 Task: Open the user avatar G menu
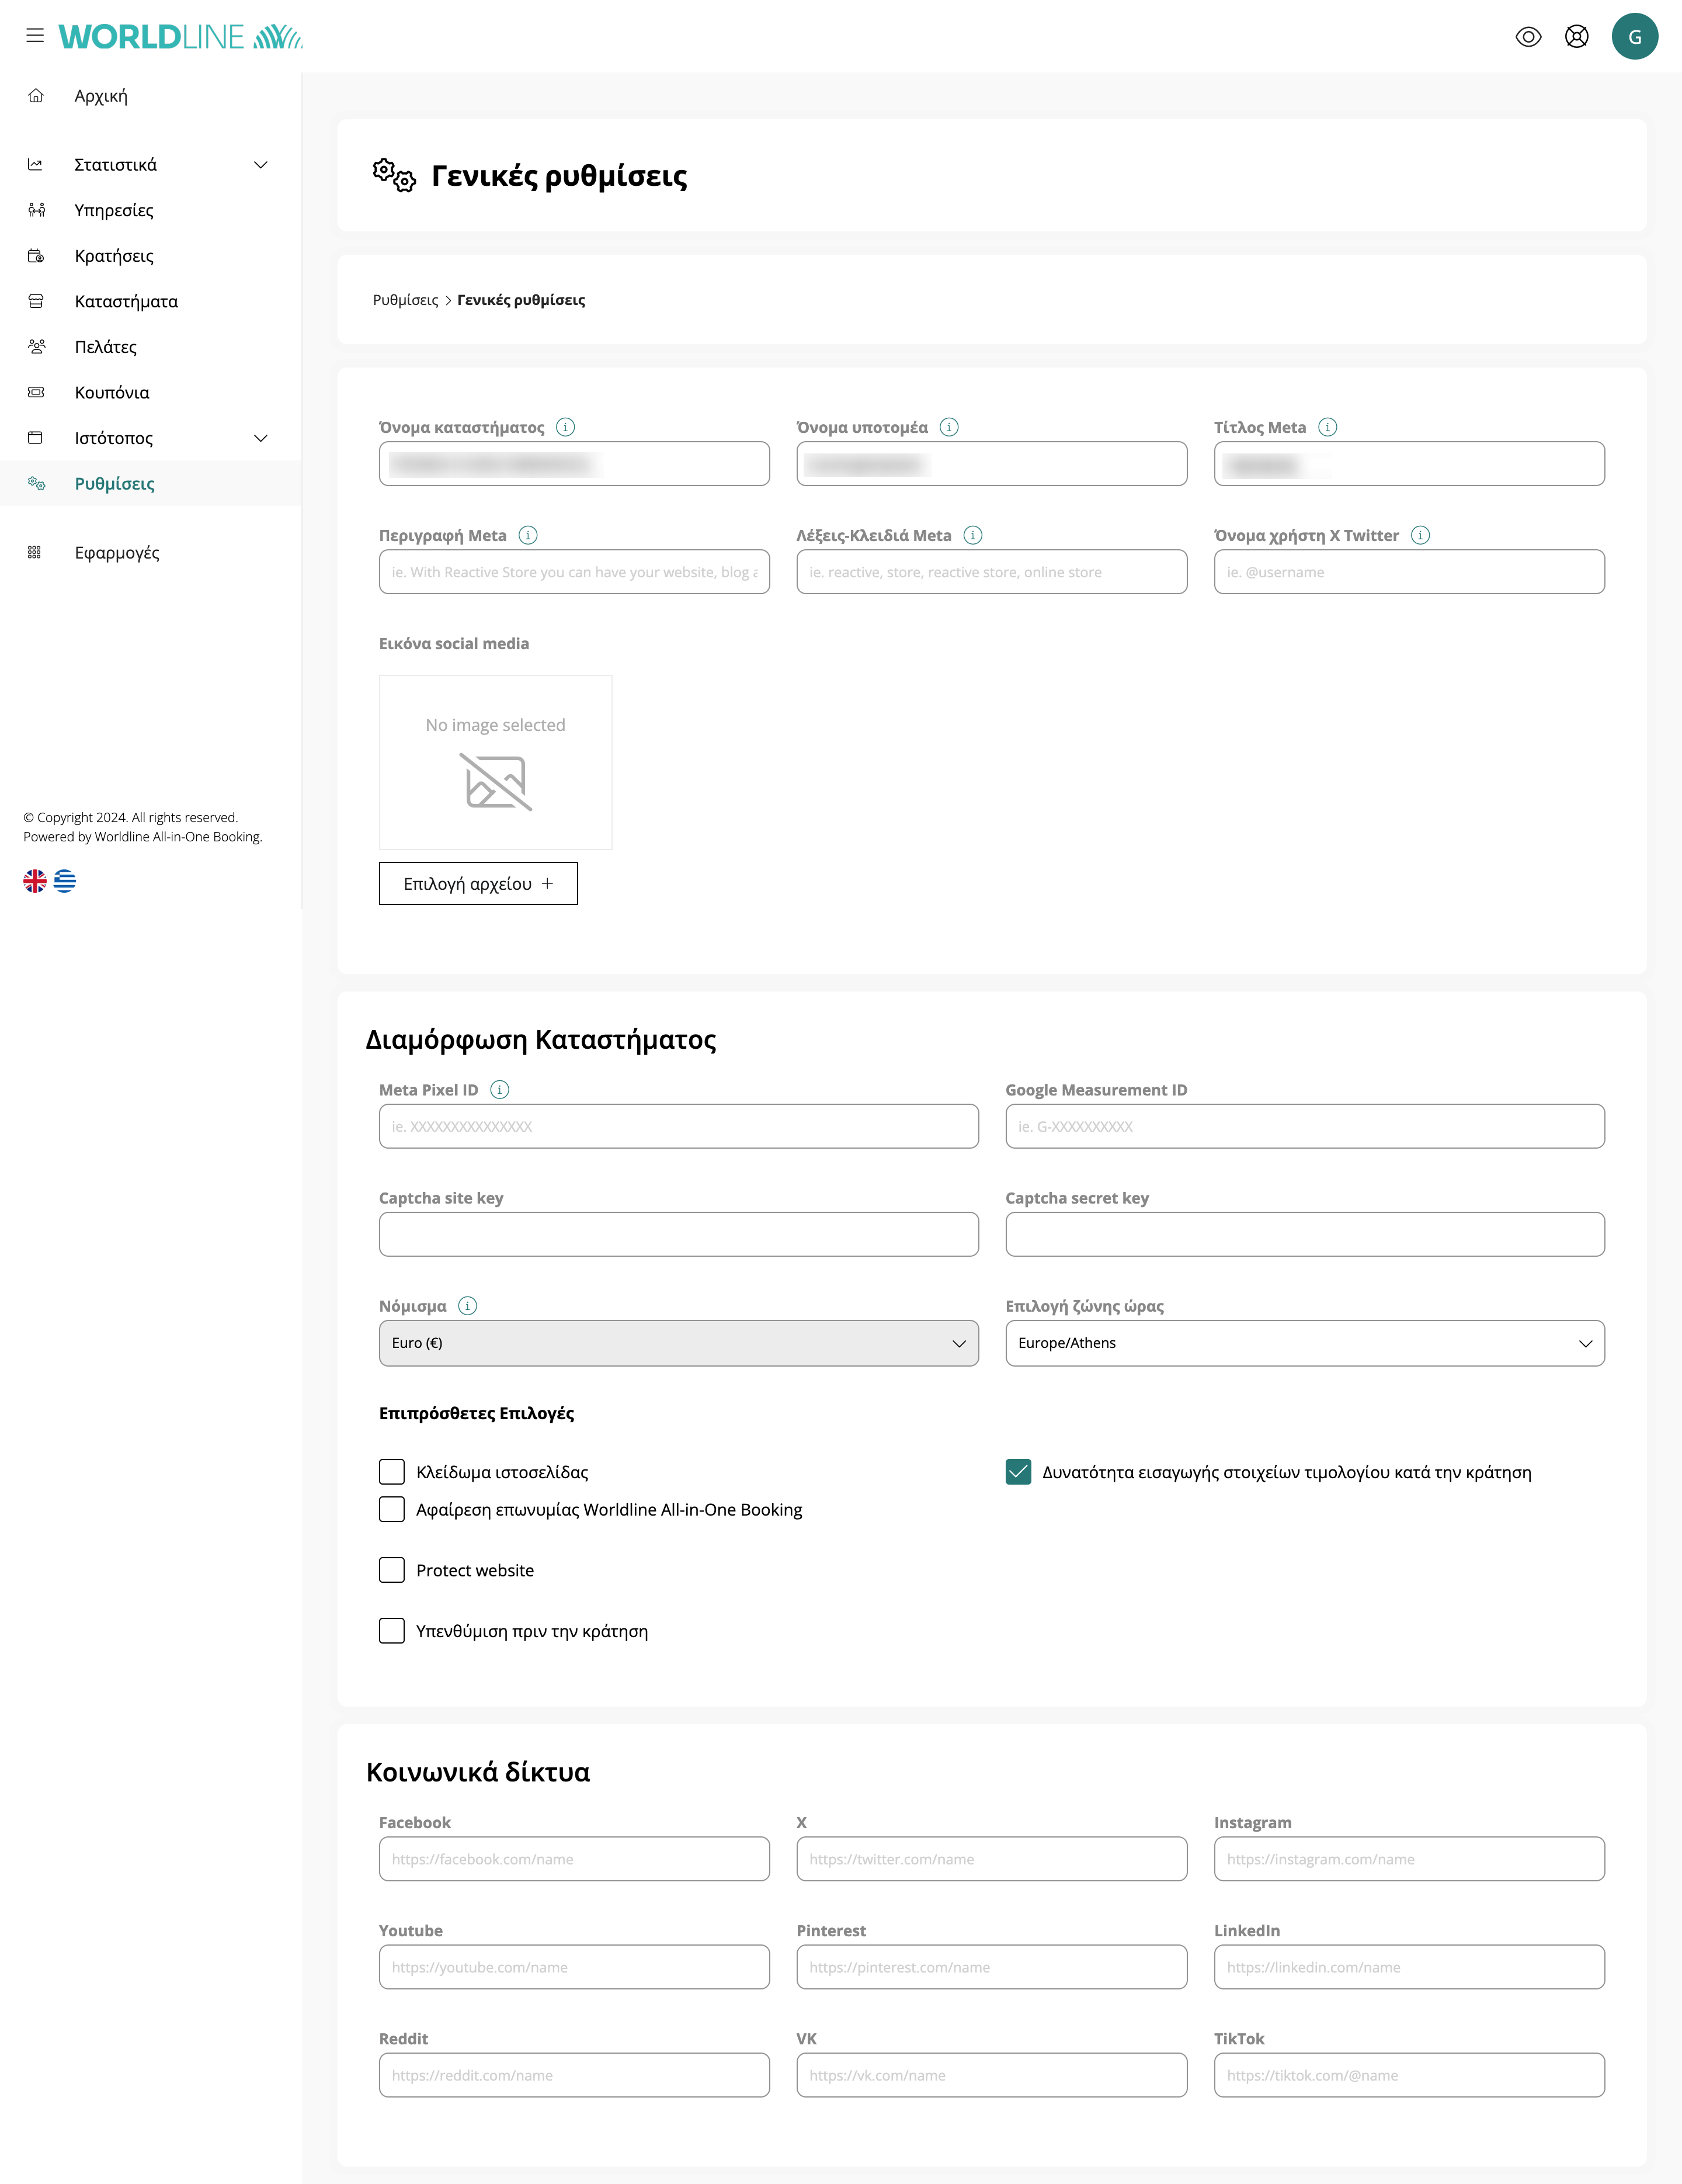[1634, 37]
